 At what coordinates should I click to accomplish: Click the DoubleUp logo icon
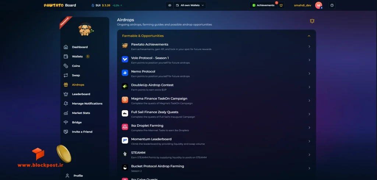125,86
